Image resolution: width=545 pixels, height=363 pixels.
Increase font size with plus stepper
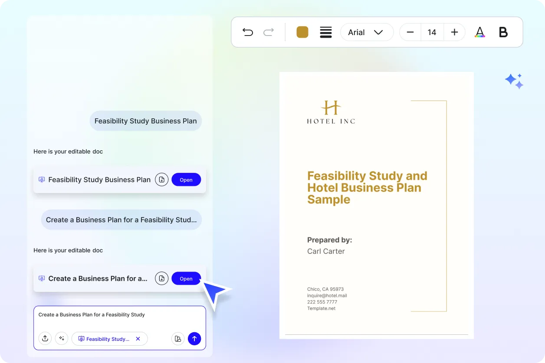pyautogui.click(x=454, y=32)
